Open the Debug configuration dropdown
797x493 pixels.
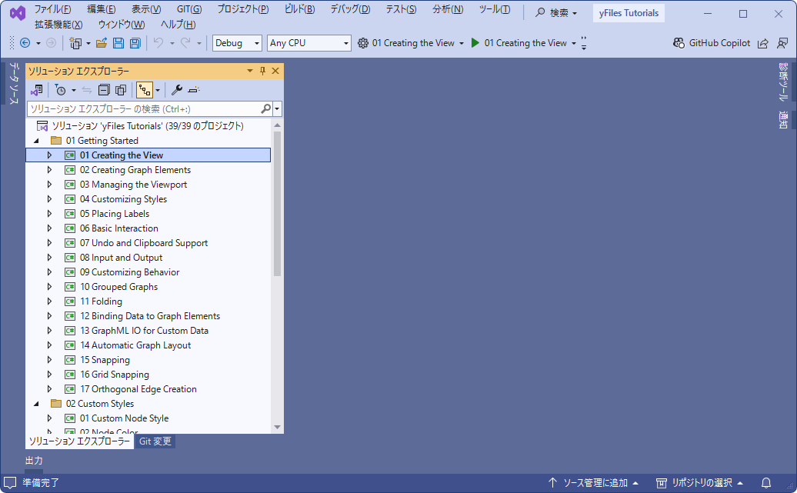(x=237, y=43)
